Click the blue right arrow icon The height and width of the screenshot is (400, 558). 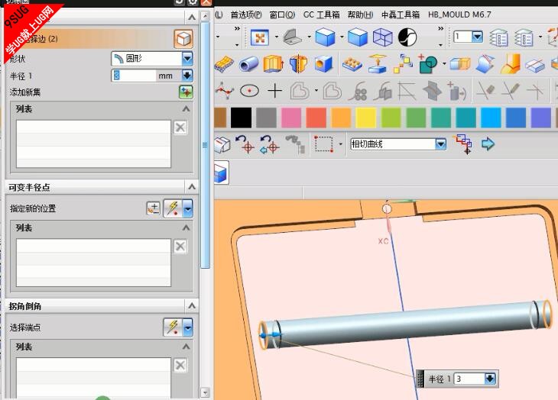click(488, 144)
